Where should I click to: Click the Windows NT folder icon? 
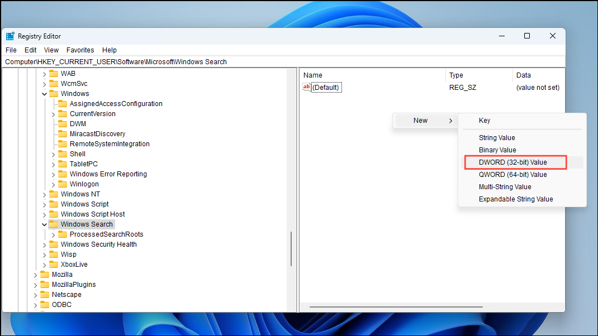[x=54, y=194]
